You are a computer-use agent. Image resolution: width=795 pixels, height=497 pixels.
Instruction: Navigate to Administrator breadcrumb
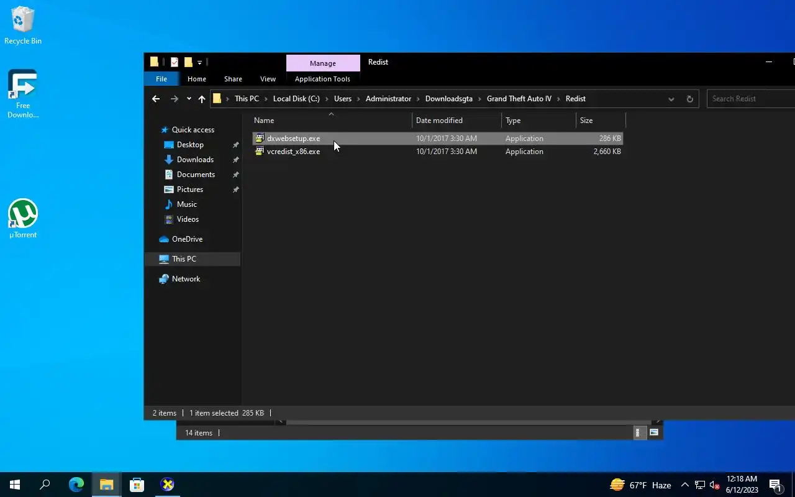click(388, 99)
